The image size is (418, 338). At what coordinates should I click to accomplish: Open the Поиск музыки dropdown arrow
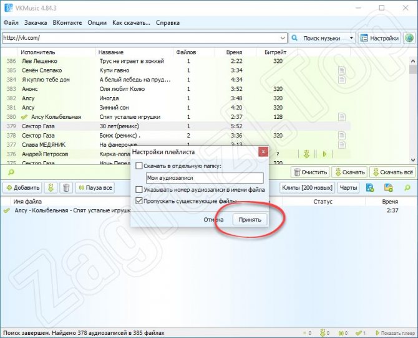[351, 38]
